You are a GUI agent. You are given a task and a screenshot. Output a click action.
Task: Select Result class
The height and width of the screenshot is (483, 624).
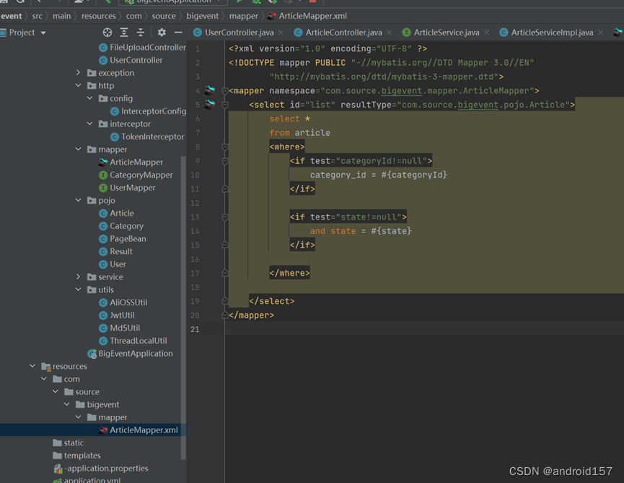[115, 251]
